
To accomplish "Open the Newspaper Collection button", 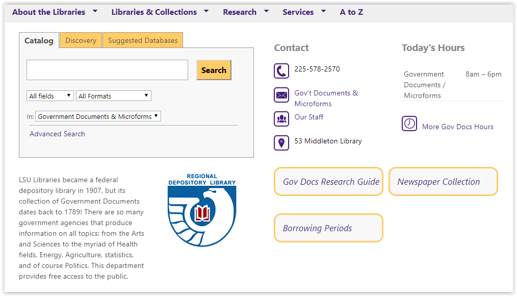I will click(443, 182).
